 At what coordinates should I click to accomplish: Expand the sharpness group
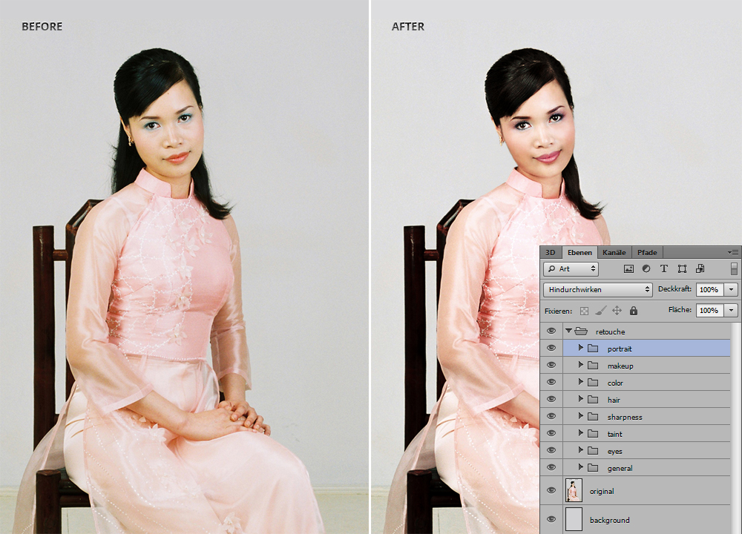tap(581, 416)
